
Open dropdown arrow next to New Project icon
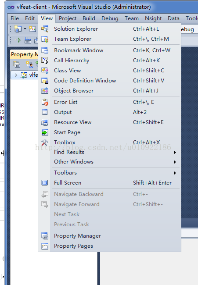pyautogui.click(x=25, y=29)
